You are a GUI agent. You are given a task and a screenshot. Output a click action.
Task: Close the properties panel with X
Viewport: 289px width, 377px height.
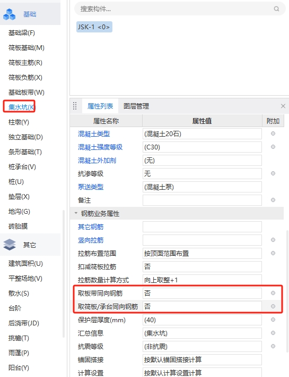pos(283,106)
